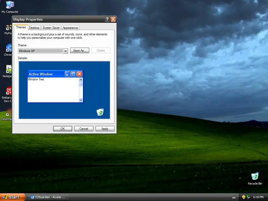Close the Display Properties dialog
The width and height of the screenshot is (268, 201).
tap(113, 19)
